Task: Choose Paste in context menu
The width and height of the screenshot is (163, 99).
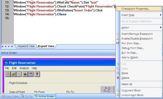Action: 139,73
